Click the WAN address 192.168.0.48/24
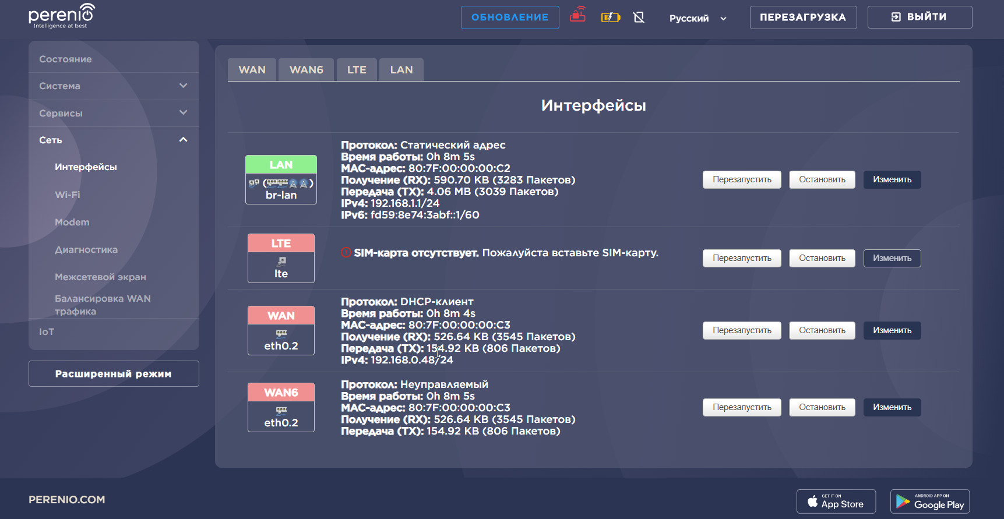The height and width of the screenshot is (519, 1004). point(412,360)
